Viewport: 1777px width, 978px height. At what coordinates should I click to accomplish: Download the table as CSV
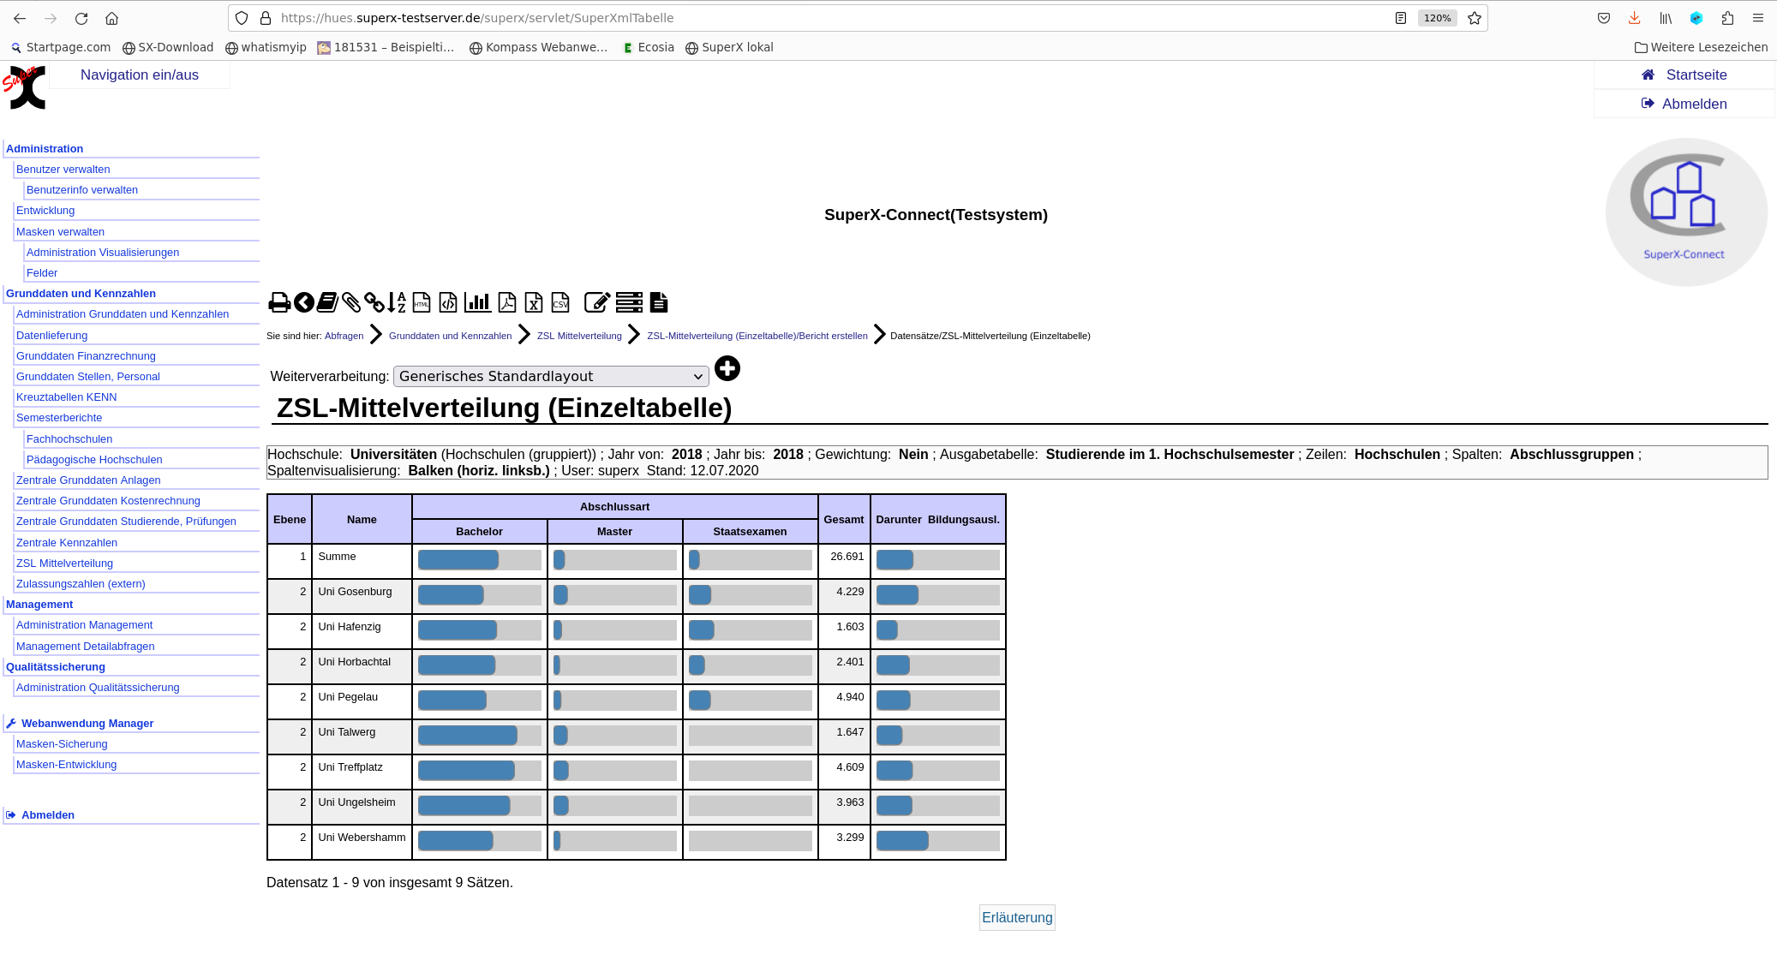[560, 302]
